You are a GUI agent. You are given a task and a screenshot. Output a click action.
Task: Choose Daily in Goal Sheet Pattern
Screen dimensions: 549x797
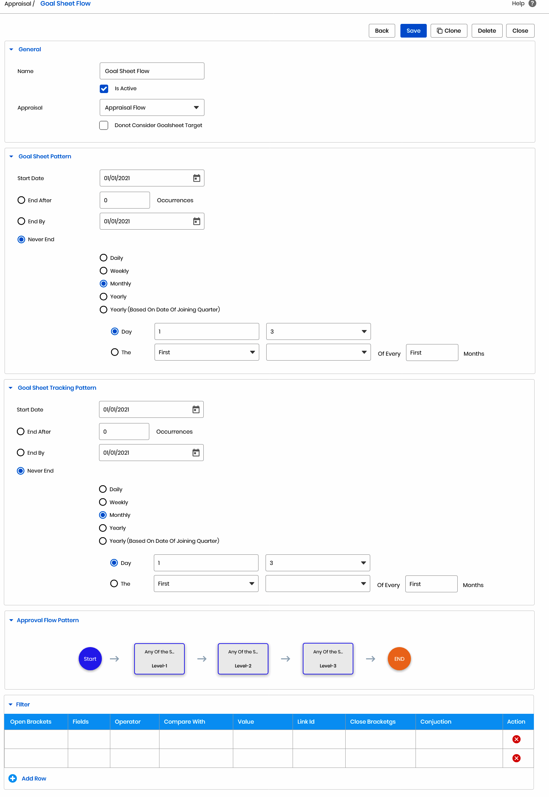pos(104,258)
